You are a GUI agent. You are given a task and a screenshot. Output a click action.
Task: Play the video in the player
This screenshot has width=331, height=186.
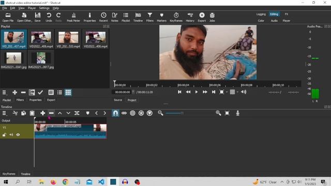point(197,92)
